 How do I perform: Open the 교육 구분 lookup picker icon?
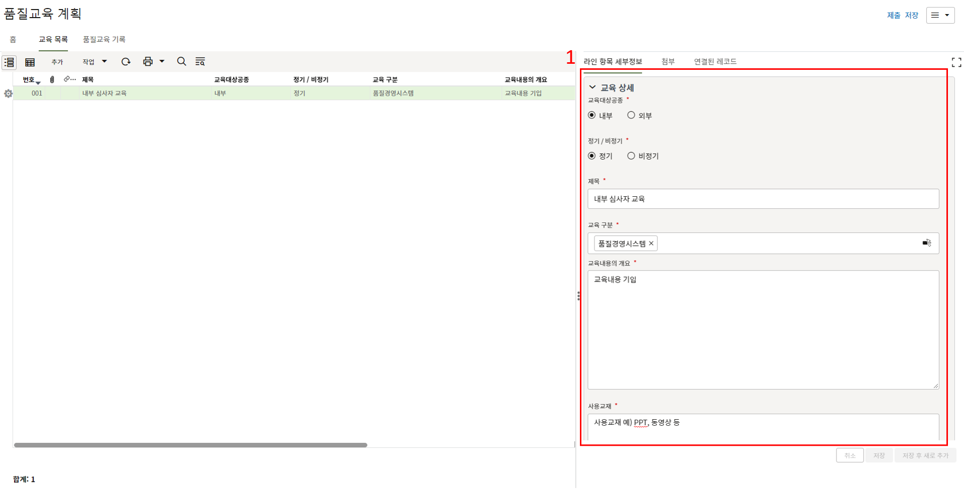(926, 243)
